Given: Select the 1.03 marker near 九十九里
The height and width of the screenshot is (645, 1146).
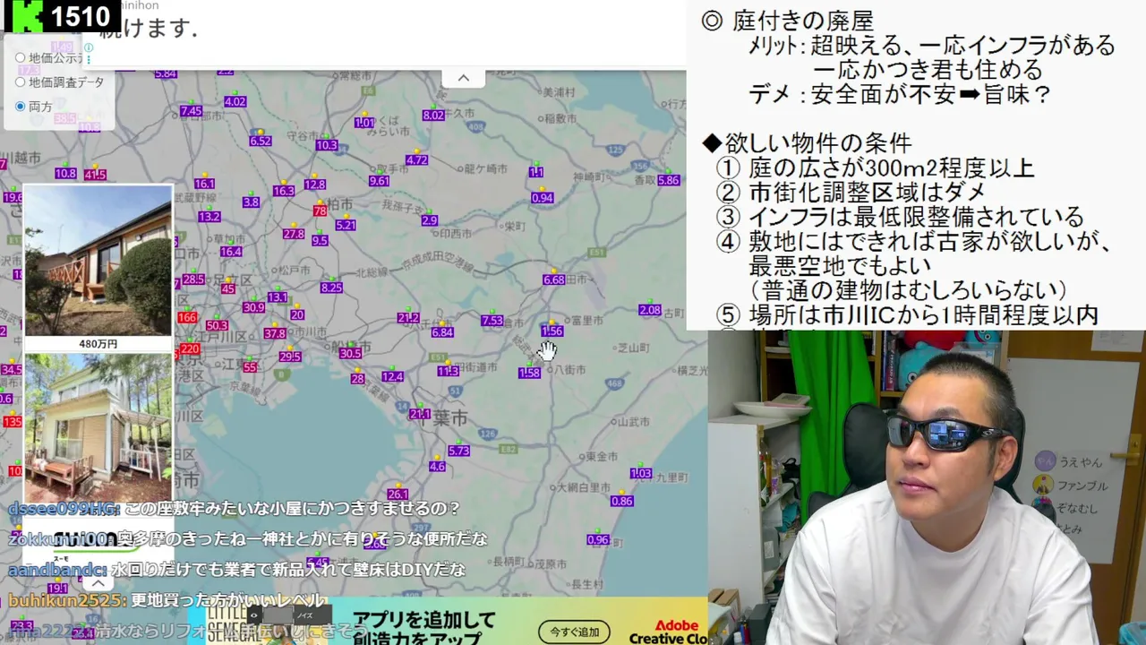Looking at the screenshot, I should click(641, 474).
